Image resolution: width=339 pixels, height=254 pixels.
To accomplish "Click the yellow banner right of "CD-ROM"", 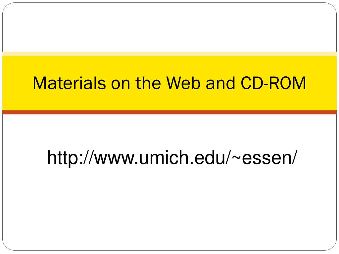I will pyautogui.click(x=321, y=83).
